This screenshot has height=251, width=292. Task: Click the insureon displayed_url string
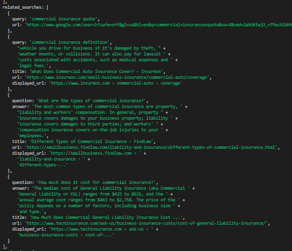115,83
